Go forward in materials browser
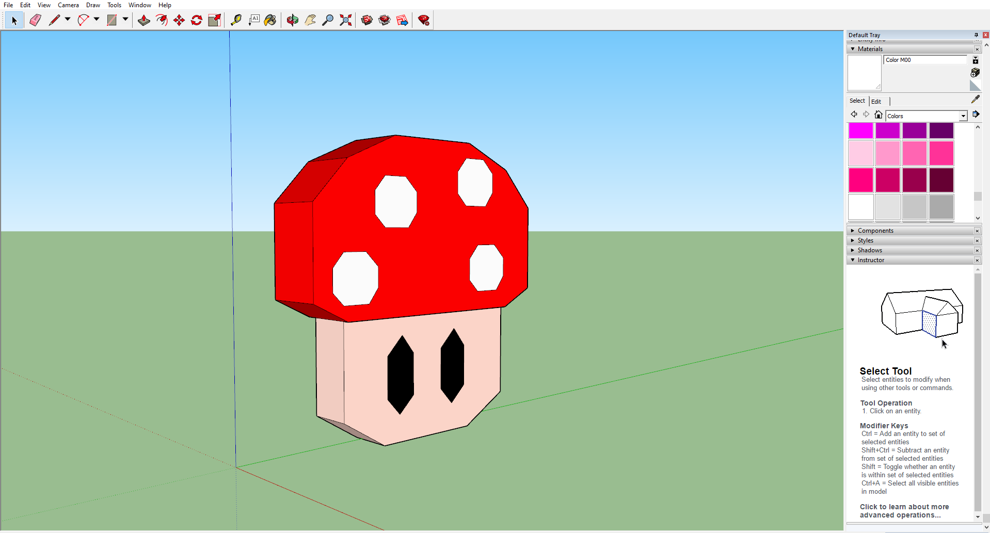The width and height of the screenshot is (990, 533). click(x=866, y=115)
